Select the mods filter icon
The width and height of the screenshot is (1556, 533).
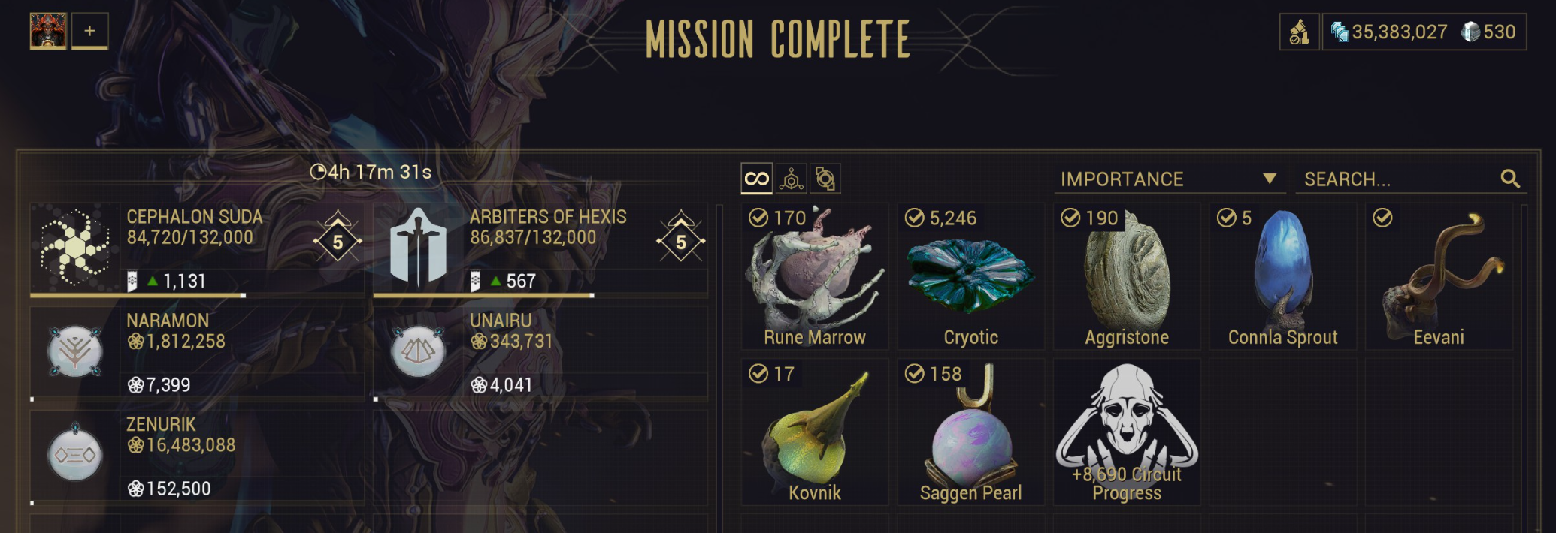coord(825,179)
